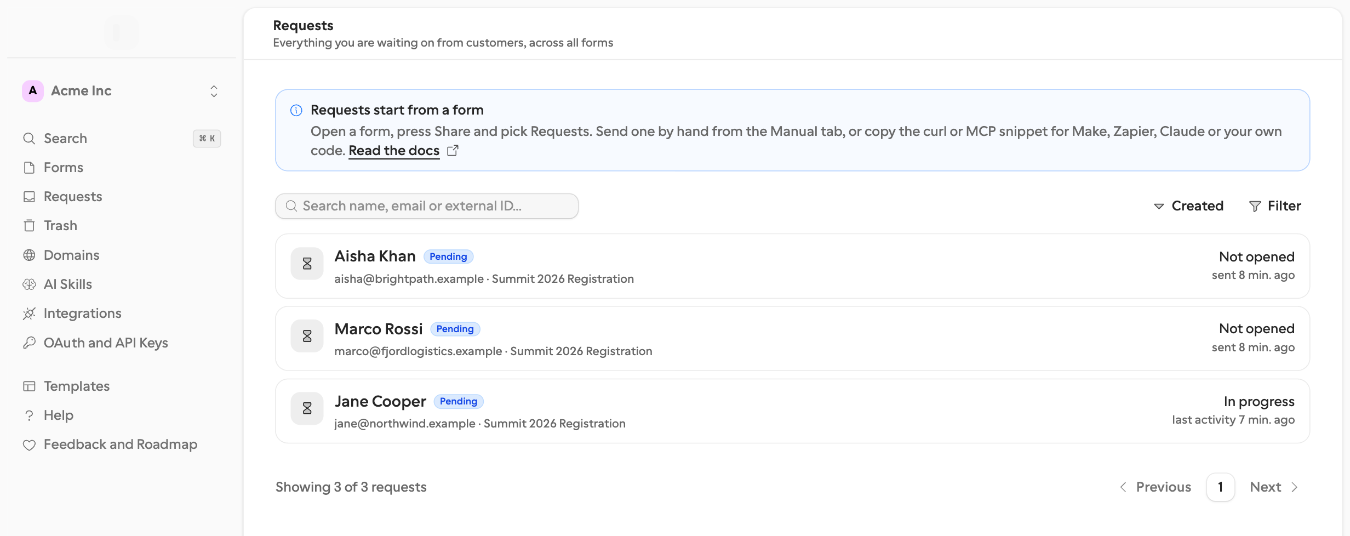1350x536 pixels.
Task: Click the sidebar Search magnifier icon
Action: click(x=30, y=139)
